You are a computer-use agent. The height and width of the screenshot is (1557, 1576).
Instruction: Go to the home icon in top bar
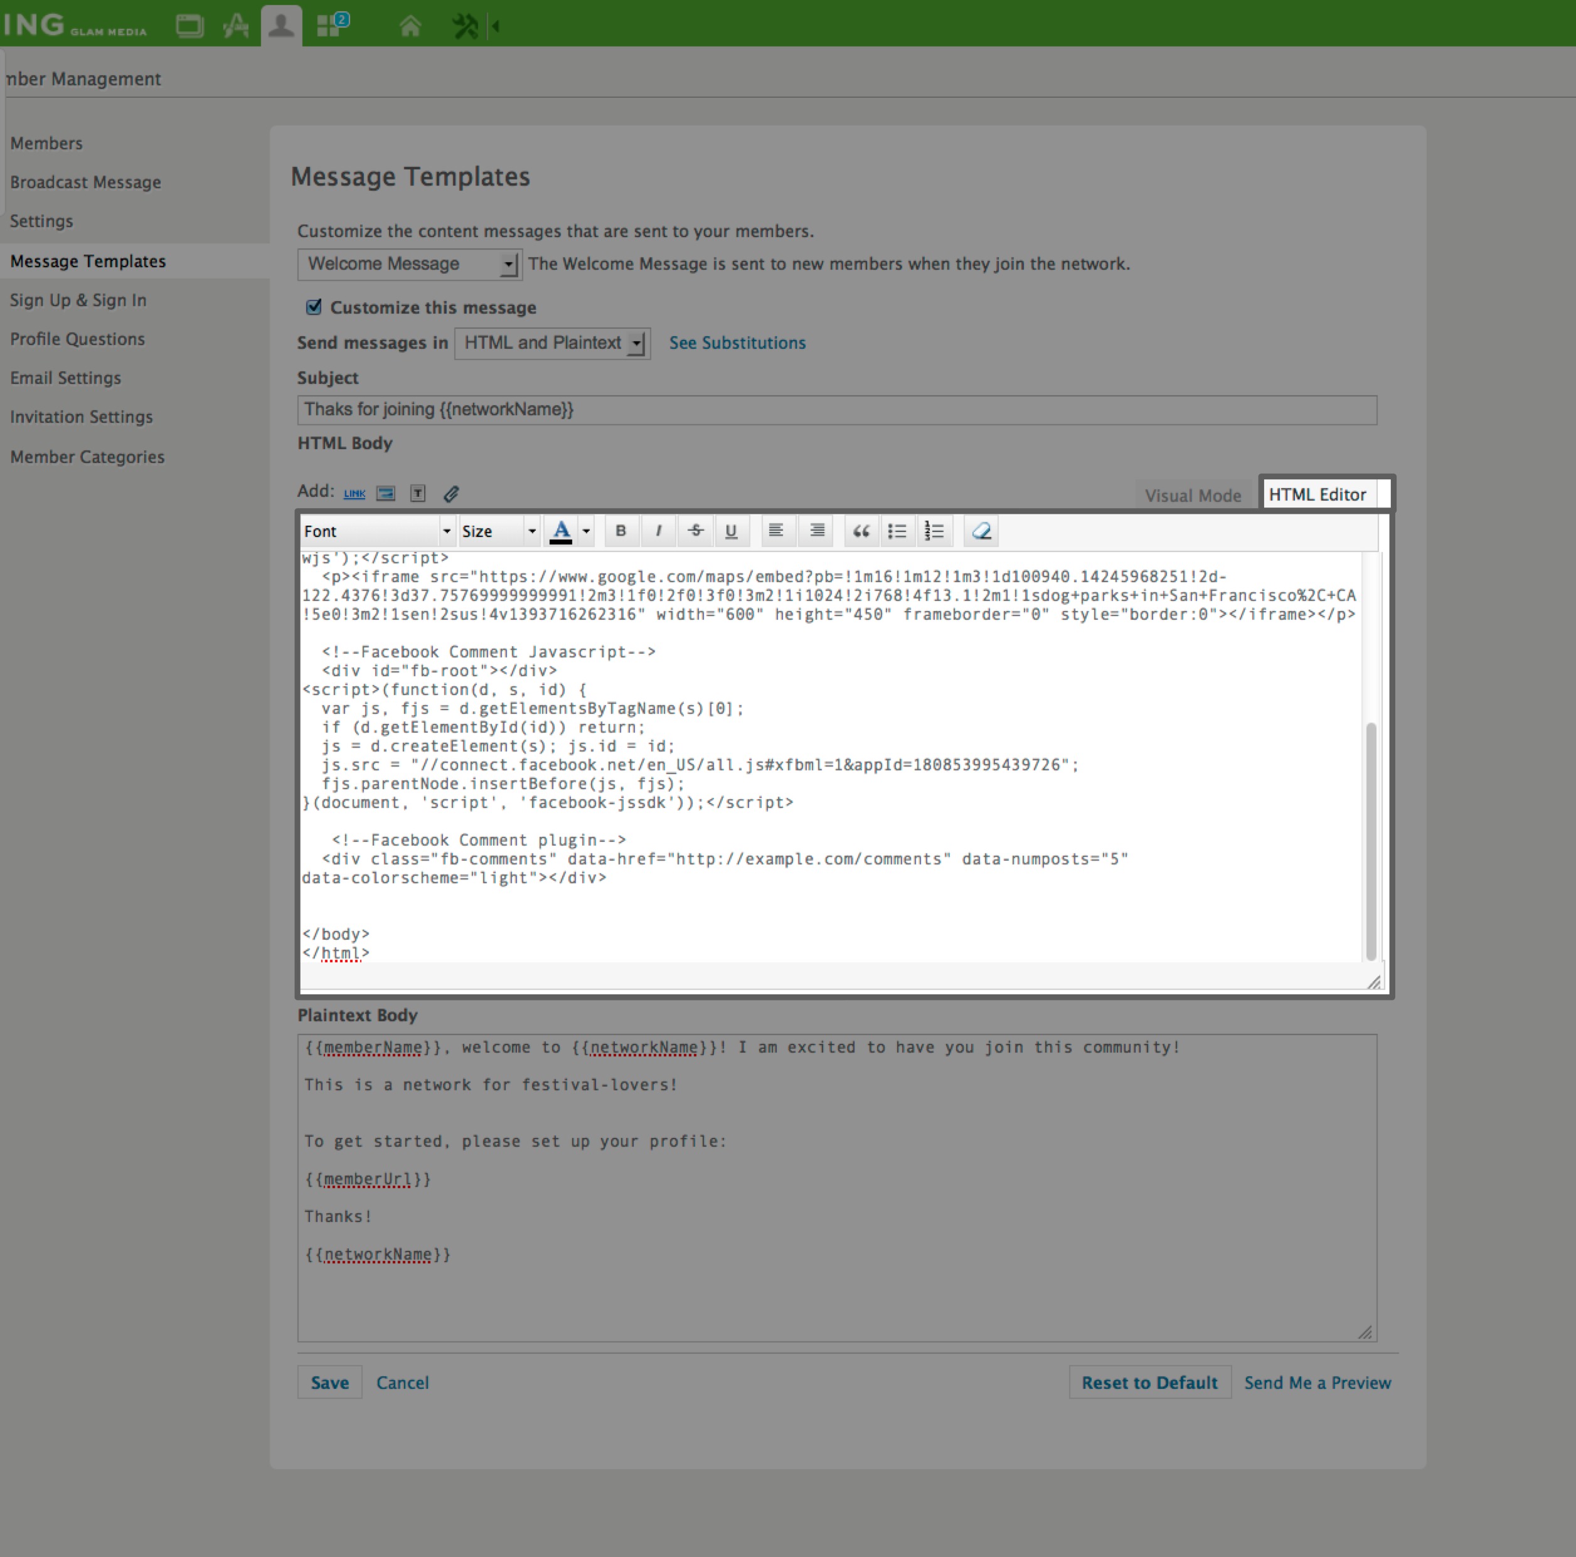coord(410,26)
